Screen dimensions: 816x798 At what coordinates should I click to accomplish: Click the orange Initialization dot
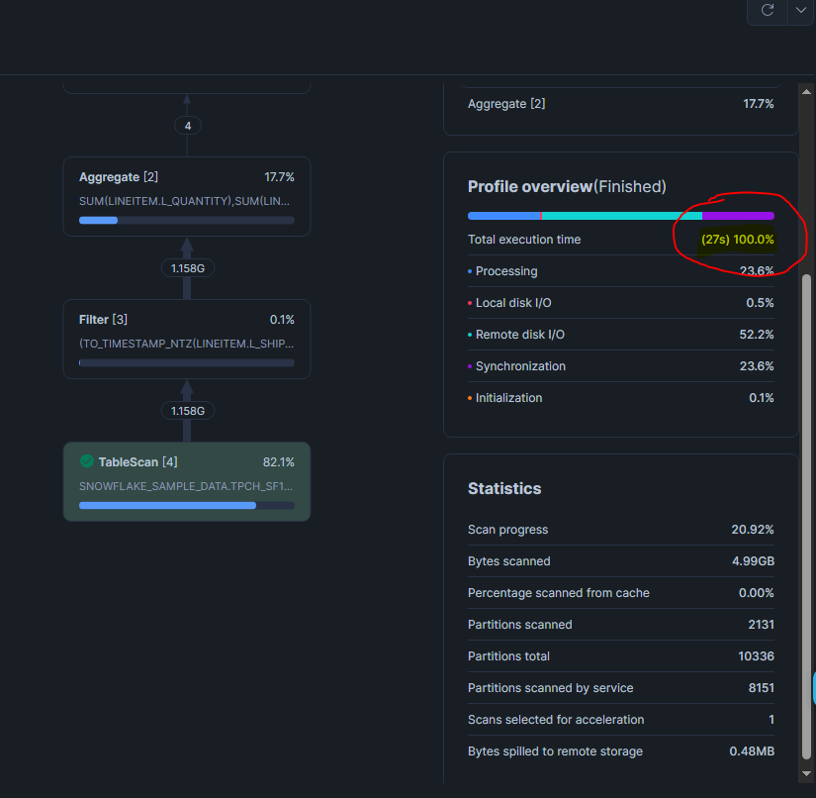[472, 398]
